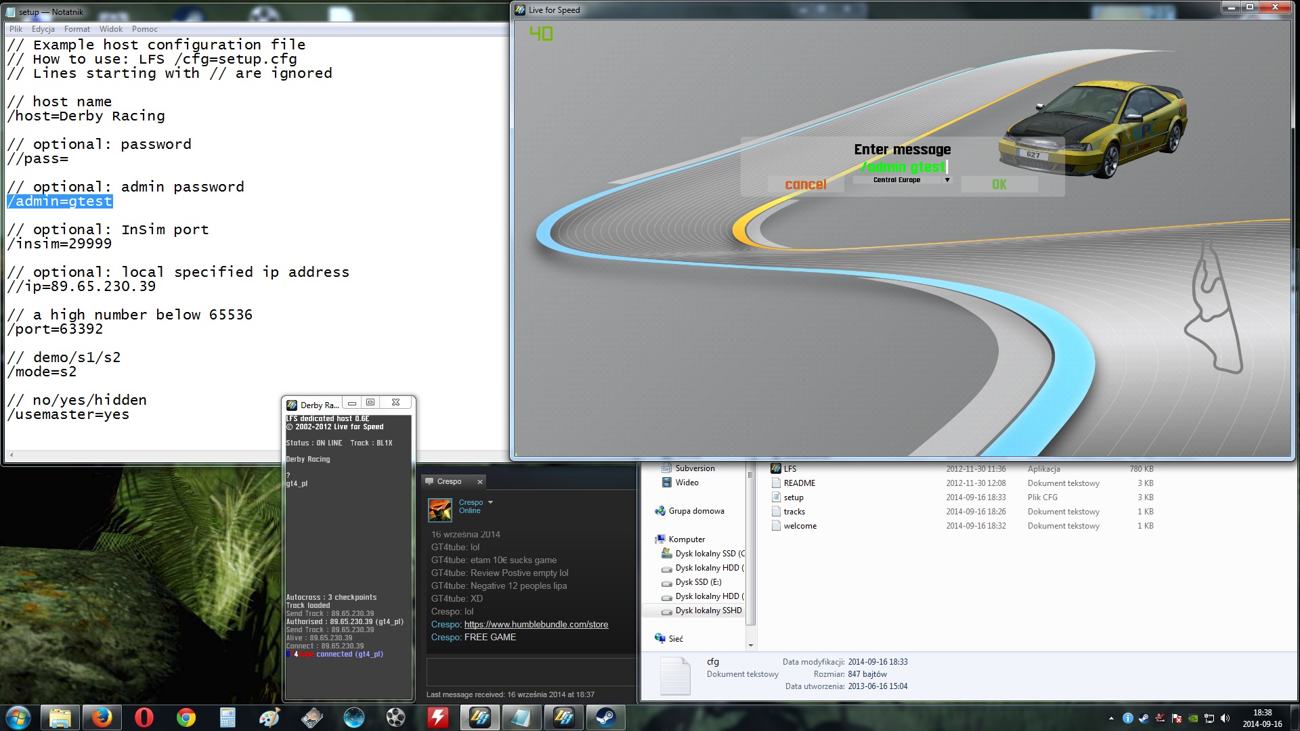Viewport: 1300px width, 731px height.
Task: Open Paint from the taskbar
Action: click(270, 717)
